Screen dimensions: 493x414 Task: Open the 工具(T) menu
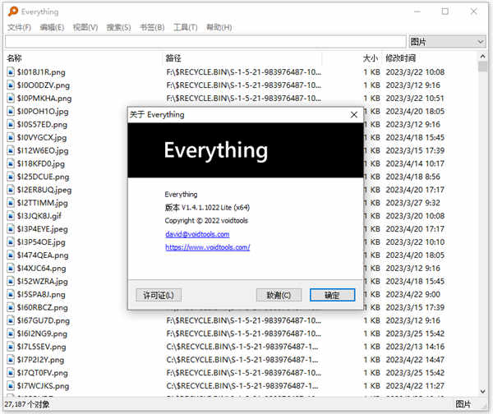click(x=186, y=27)
